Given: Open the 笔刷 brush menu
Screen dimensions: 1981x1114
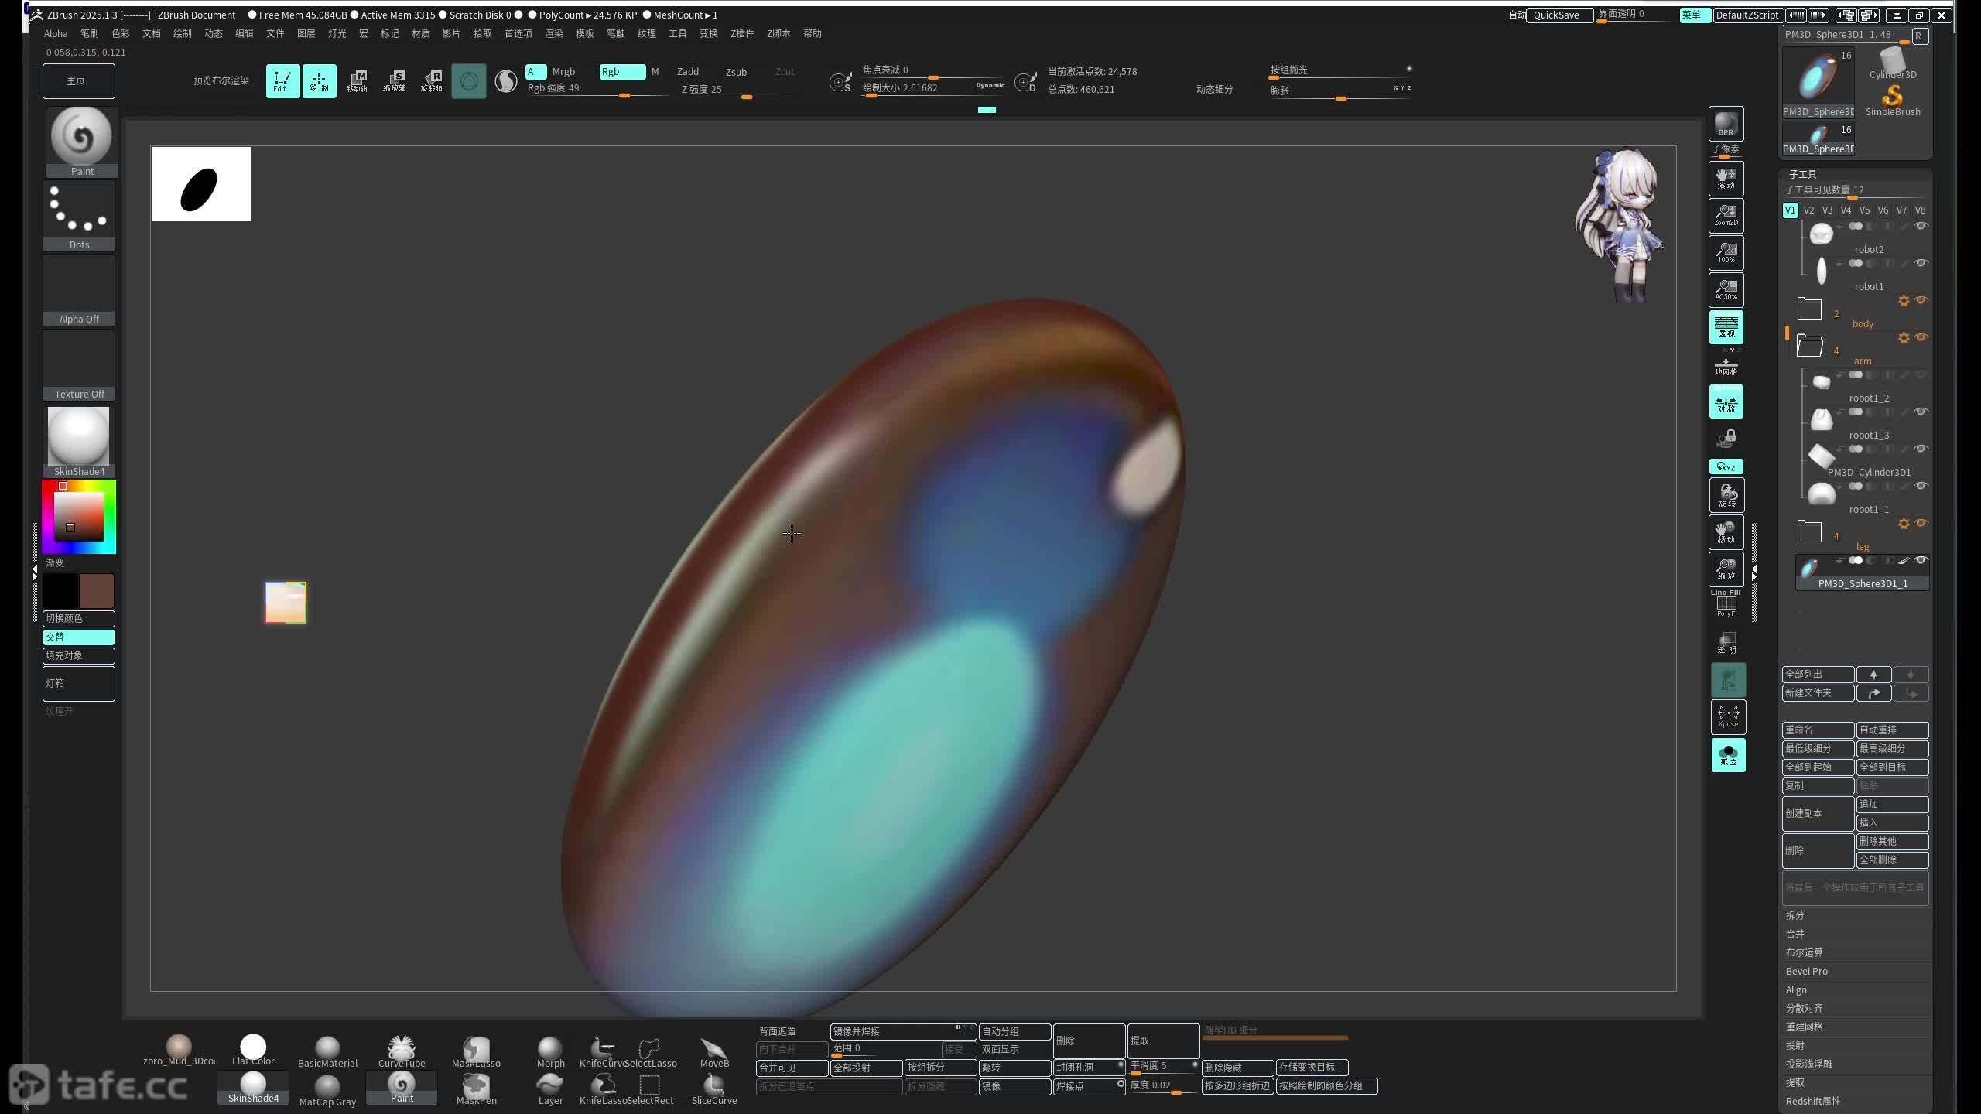Looking at the screenshot, I should (x=90, y=33).
